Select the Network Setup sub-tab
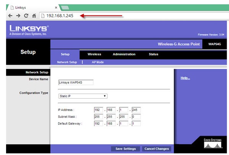This screenshot has width=229, height=155. click(x=67, y=62)
